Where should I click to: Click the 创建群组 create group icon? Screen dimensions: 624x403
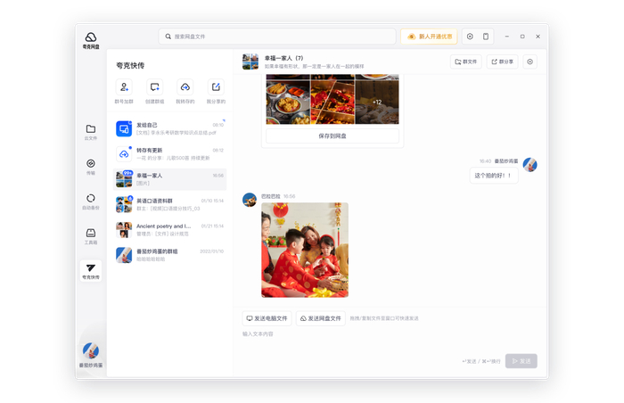pos(155,87)
